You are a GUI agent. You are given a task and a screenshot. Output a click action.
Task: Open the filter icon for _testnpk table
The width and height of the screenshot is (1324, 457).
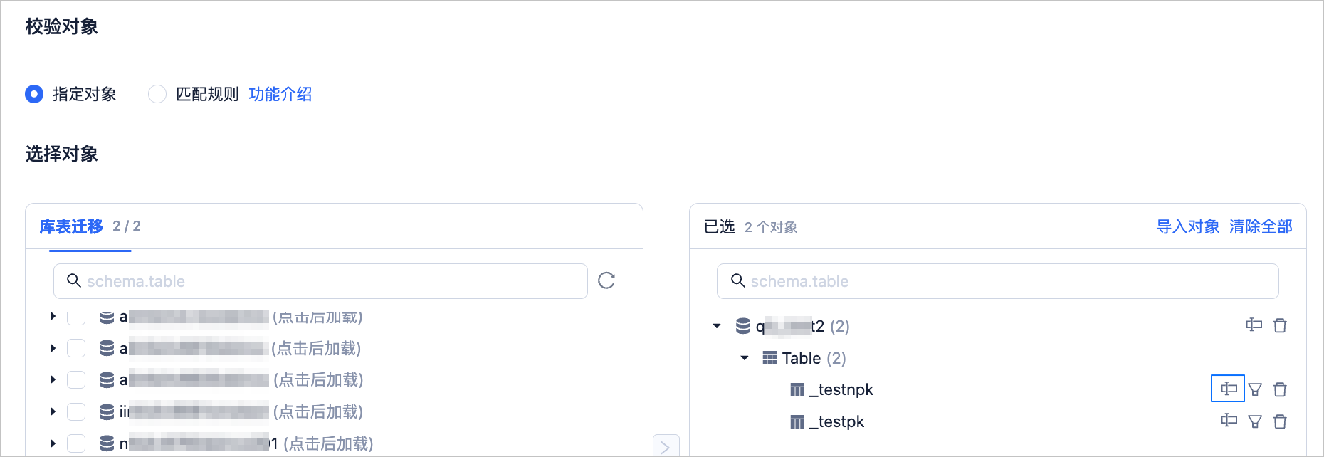pos(1255,389)
